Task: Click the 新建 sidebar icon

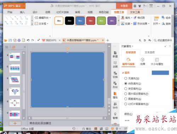Action: click(115, 54)
